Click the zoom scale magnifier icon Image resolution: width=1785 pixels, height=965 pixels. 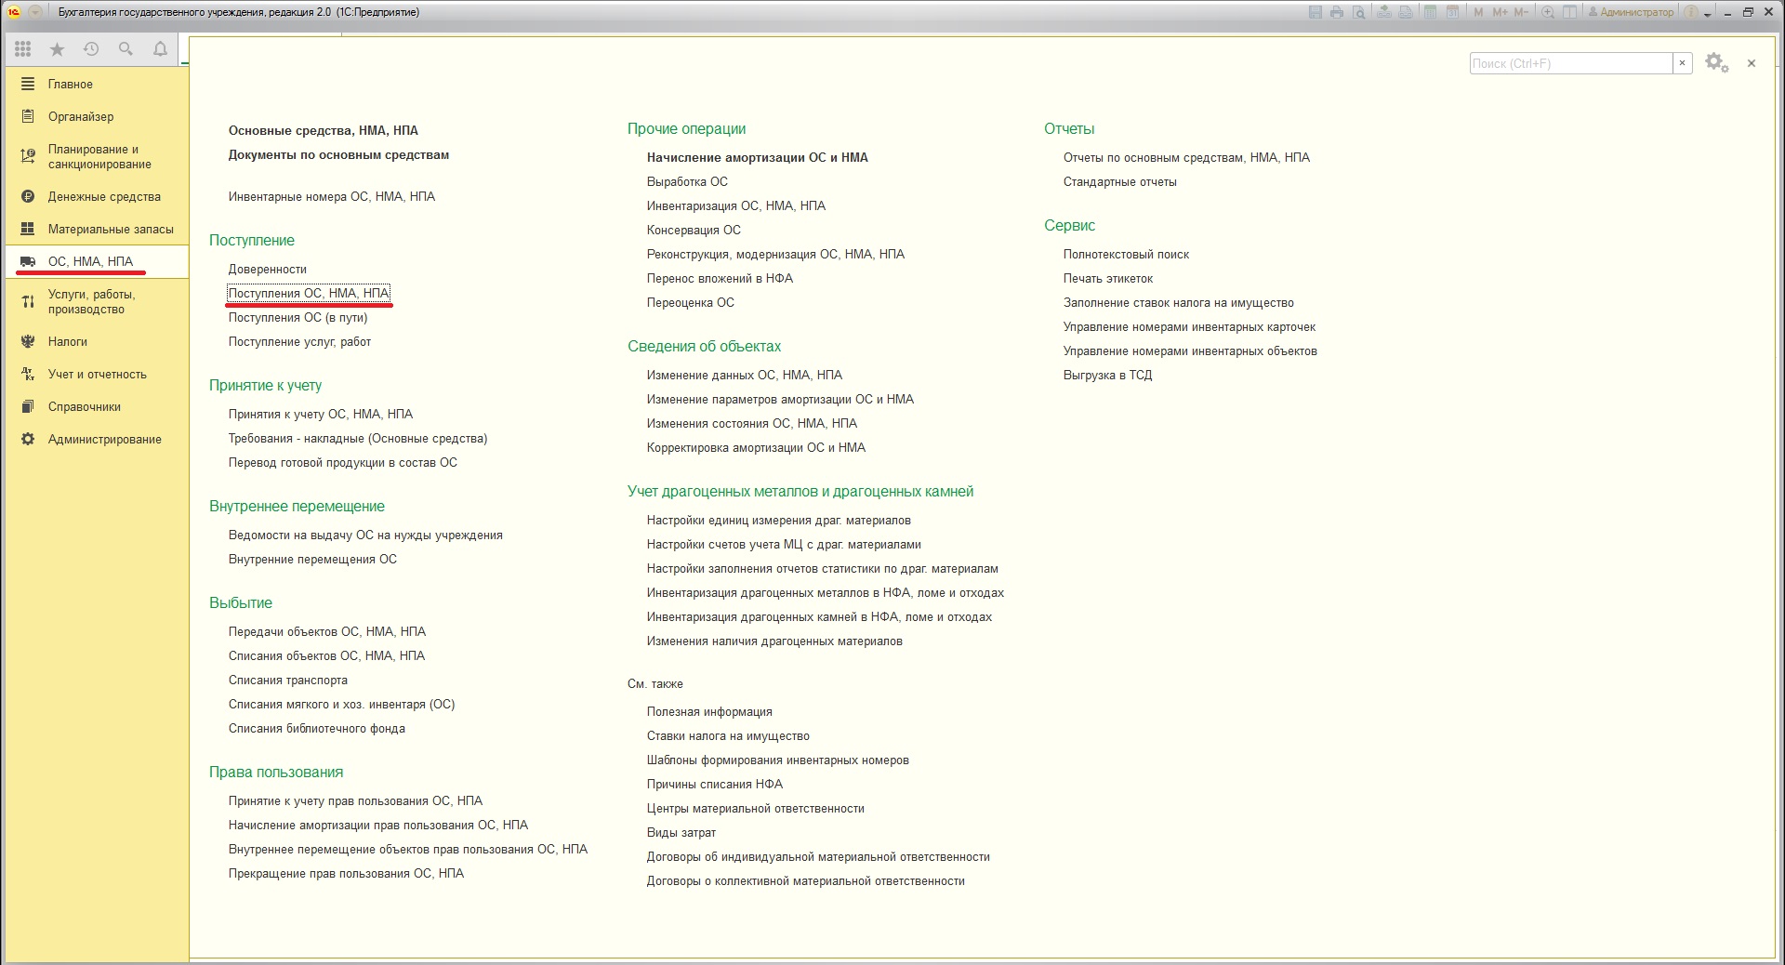1548,12
